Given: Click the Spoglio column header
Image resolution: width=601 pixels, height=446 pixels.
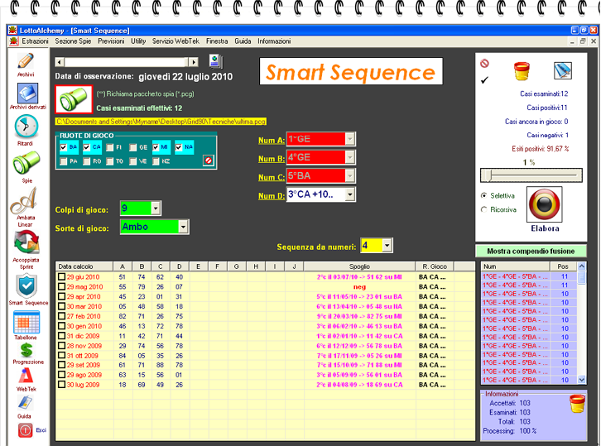Looking at the screenshot, I should (x=359, y=266).
